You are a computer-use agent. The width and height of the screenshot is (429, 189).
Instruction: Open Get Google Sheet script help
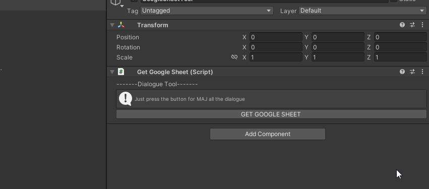(402, 72)
